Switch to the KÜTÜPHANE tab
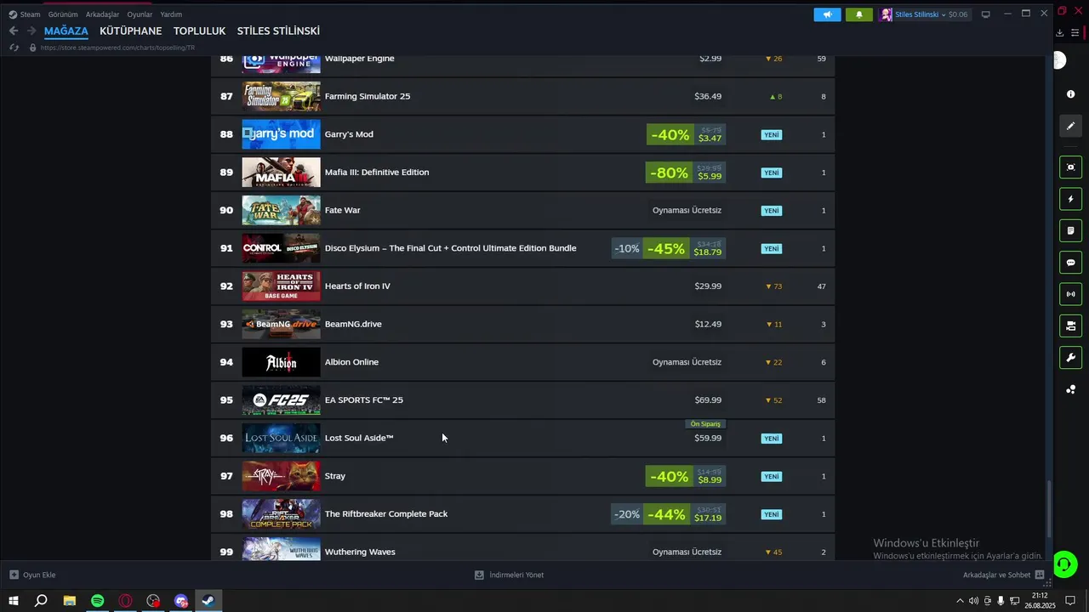This screenshot has width=1089, height=612. click(x=130, y=31)
